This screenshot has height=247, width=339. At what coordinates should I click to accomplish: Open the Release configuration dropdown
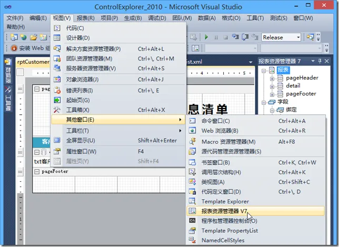[298, 37]
